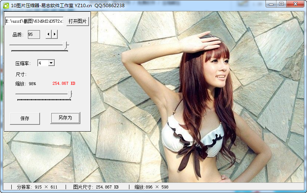Click the 品质 quality slider handle
This screenshot has width=307, height=193.
[66, 45]
